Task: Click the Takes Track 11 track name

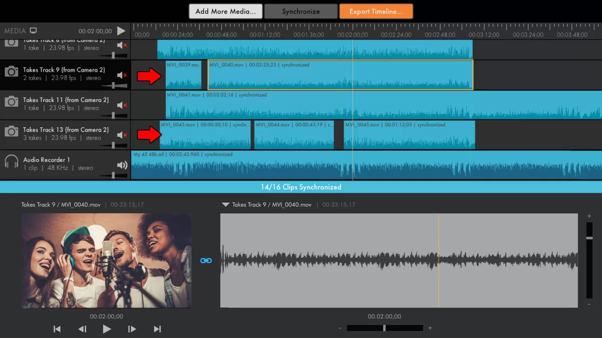Action: point(66,100)
